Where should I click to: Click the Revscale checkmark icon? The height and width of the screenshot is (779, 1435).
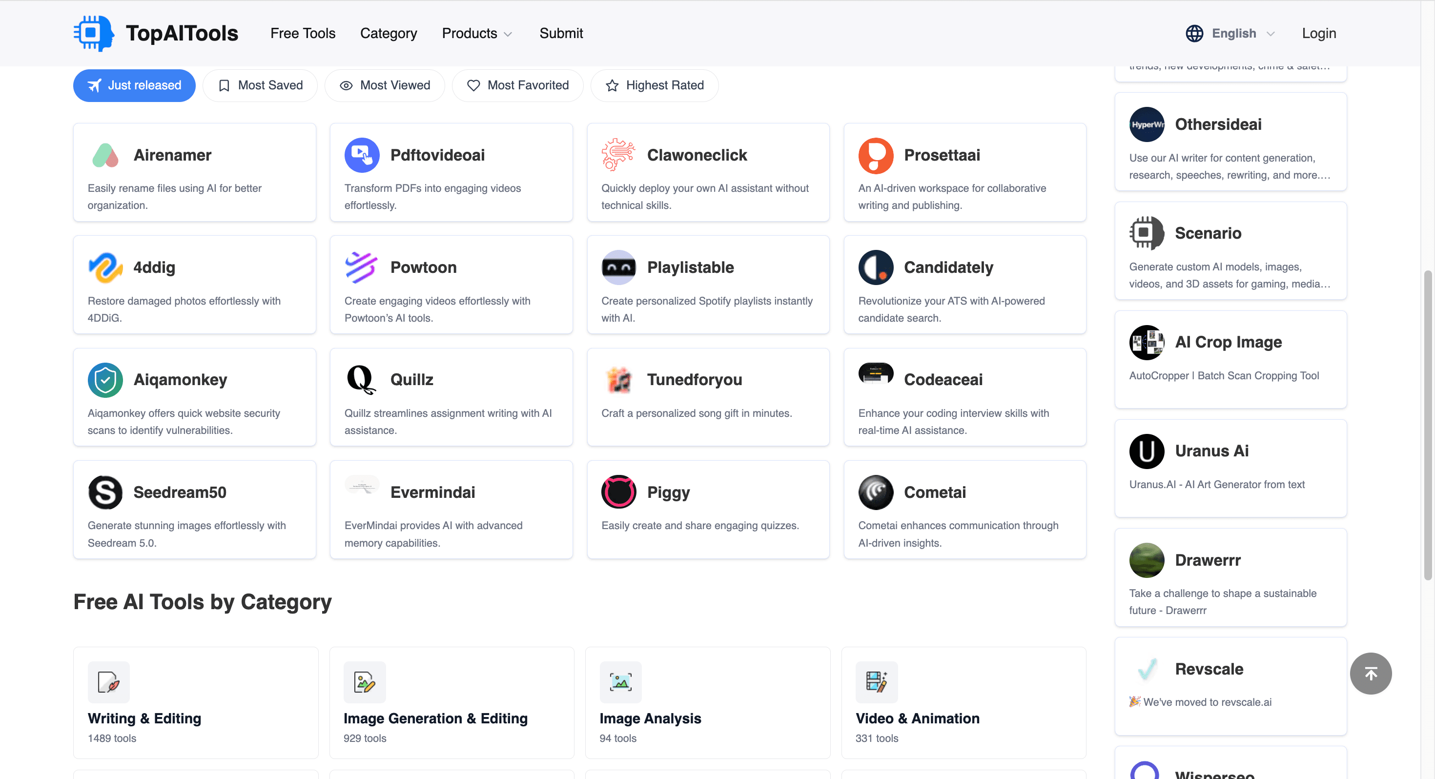(x=1147, y=669)
